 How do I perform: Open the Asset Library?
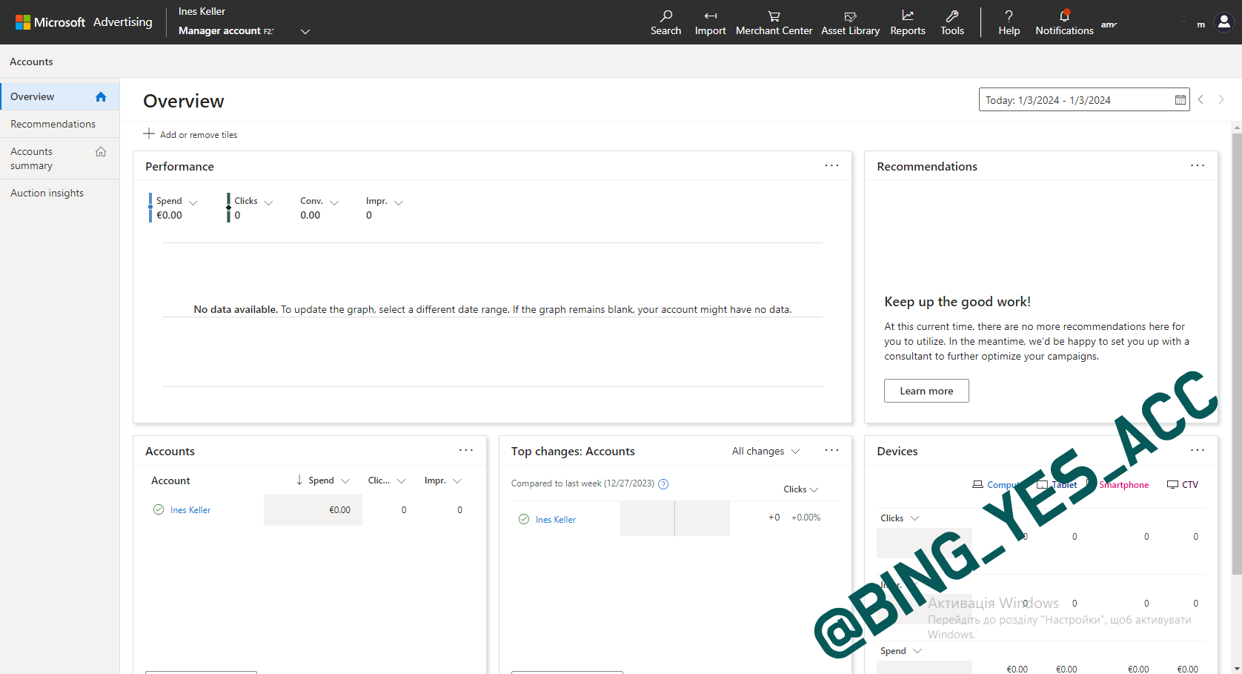(850, 22)
